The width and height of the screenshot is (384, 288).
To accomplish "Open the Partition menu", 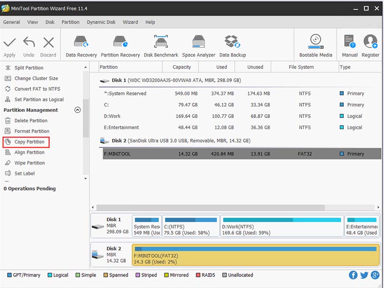I will (71, 22).
